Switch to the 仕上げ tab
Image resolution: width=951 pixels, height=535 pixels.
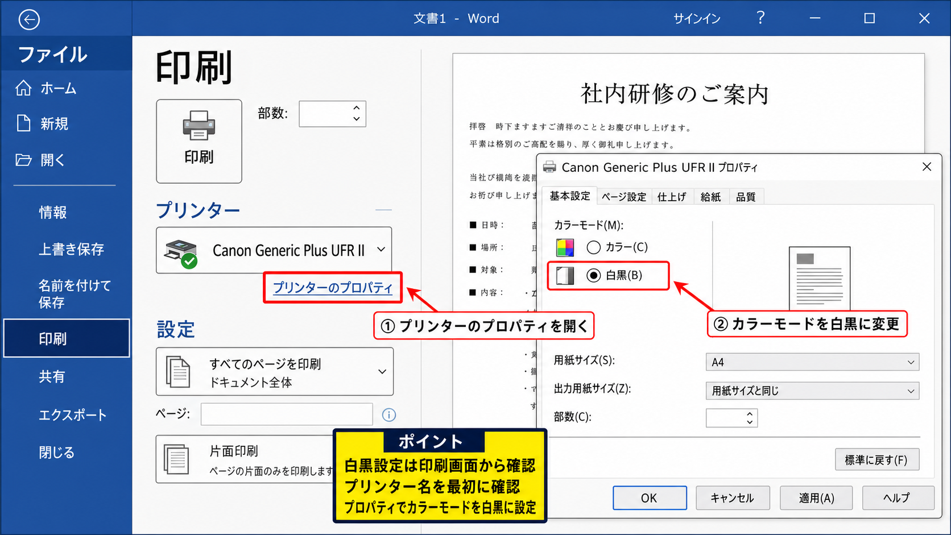(x=672, y=197)
